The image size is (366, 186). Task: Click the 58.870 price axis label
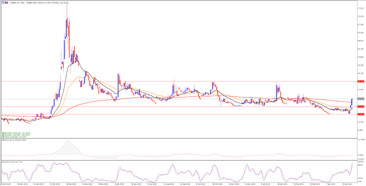[x=360, y=41]
